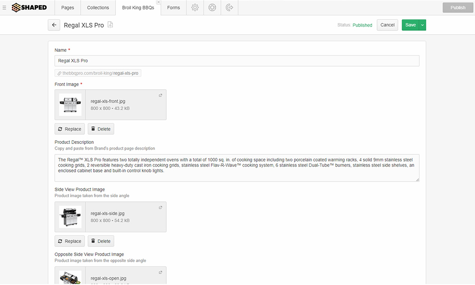The height and width of the screenshot is (285, 475).
Task: Delete the front image
Action: (101, 129)
